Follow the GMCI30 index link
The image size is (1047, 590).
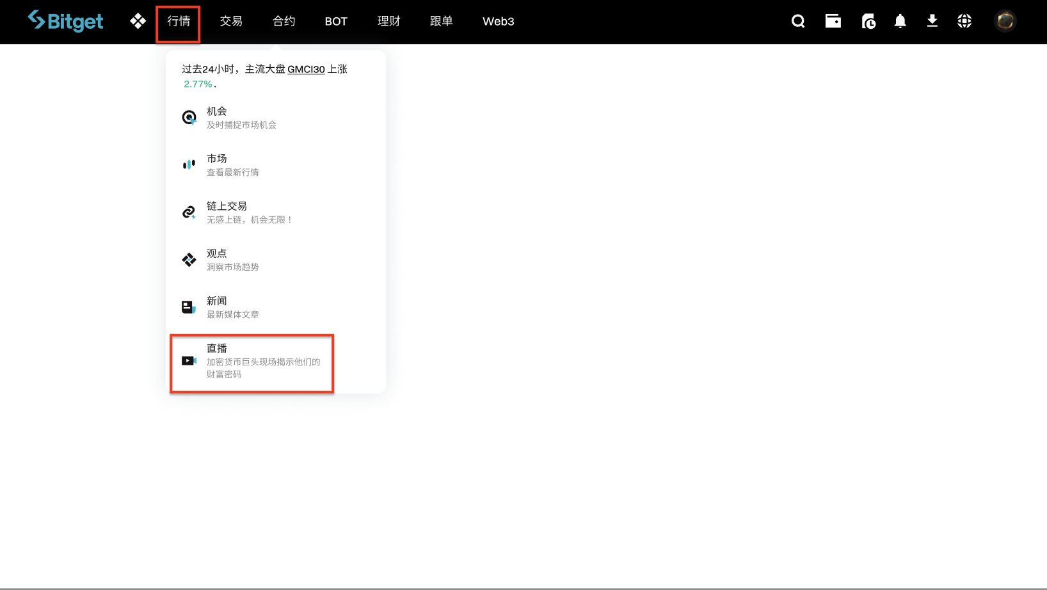click(x=306, y=69)
